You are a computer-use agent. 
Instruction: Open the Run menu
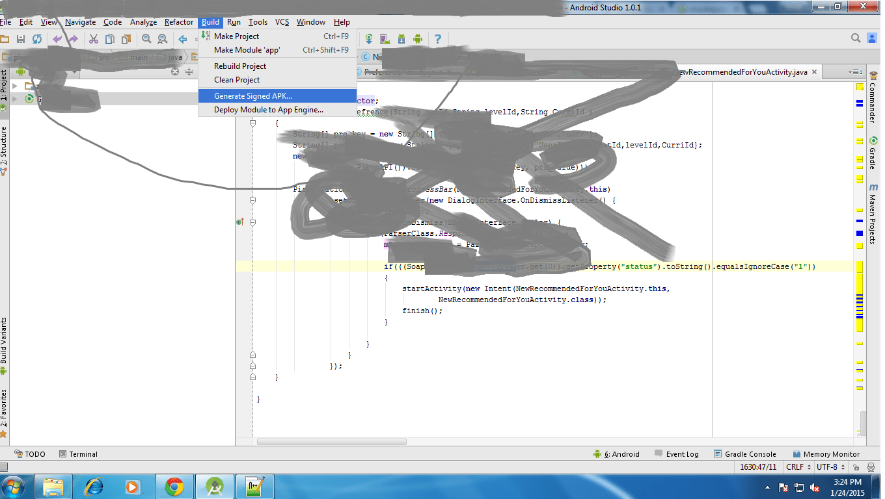(234, 22)
